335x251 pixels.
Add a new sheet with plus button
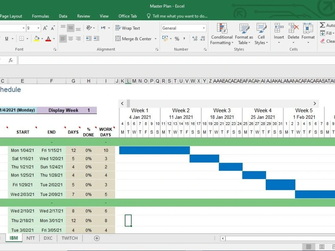(97, 238)
